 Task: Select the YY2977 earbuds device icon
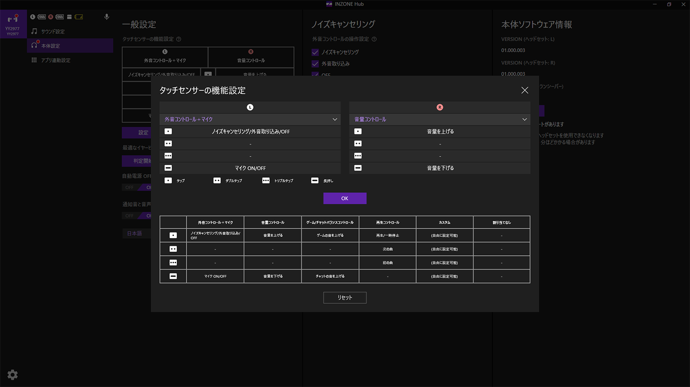[x=13, y=19]
